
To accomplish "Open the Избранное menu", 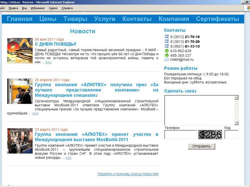I will coord(37,8).
